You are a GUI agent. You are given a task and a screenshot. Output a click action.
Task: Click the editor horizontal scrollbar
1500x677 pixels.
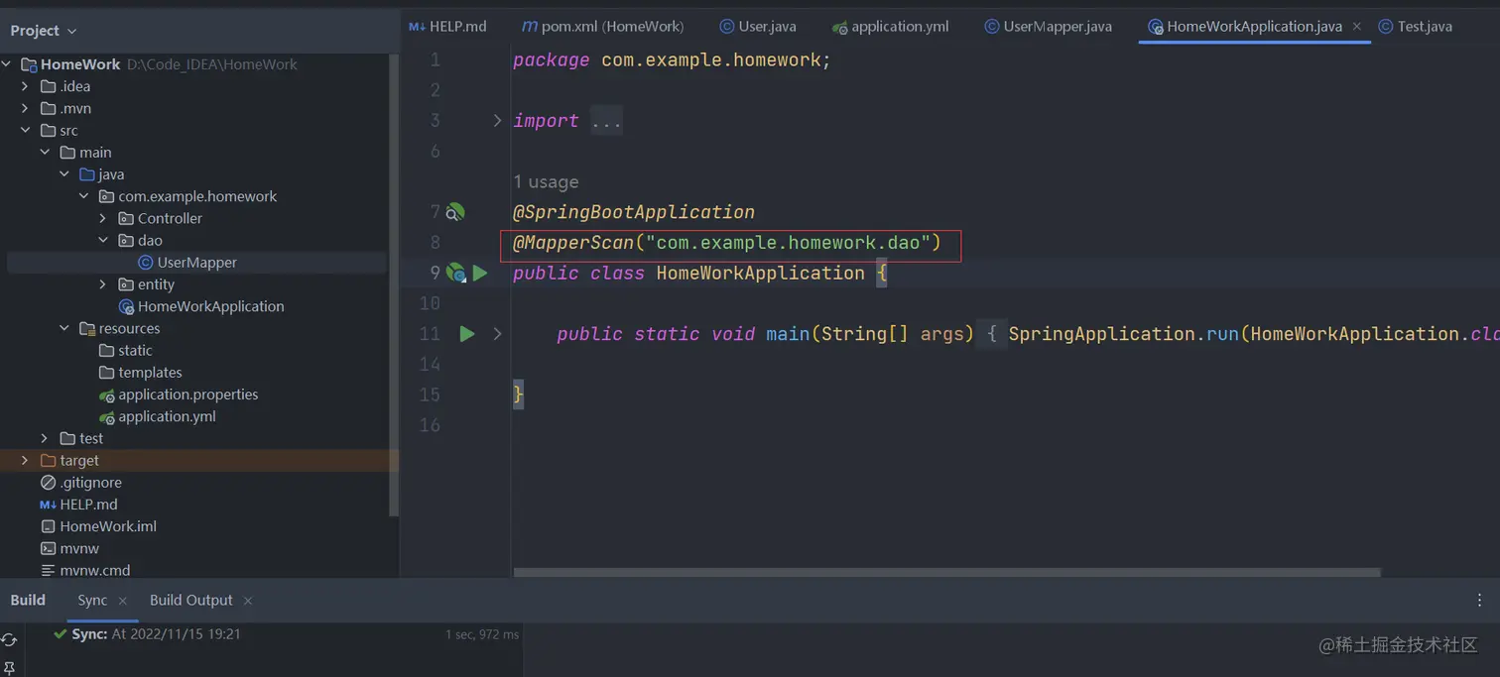coord(947,572)
